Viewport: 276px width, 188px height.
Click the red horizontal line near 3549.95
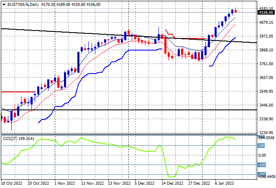(x=18, y=92)
